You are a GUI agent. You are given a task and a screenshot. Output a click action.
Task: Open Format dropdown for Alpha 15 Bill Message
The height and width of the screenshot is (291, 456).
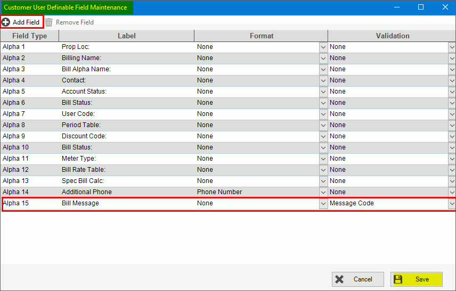coord(323,203)
